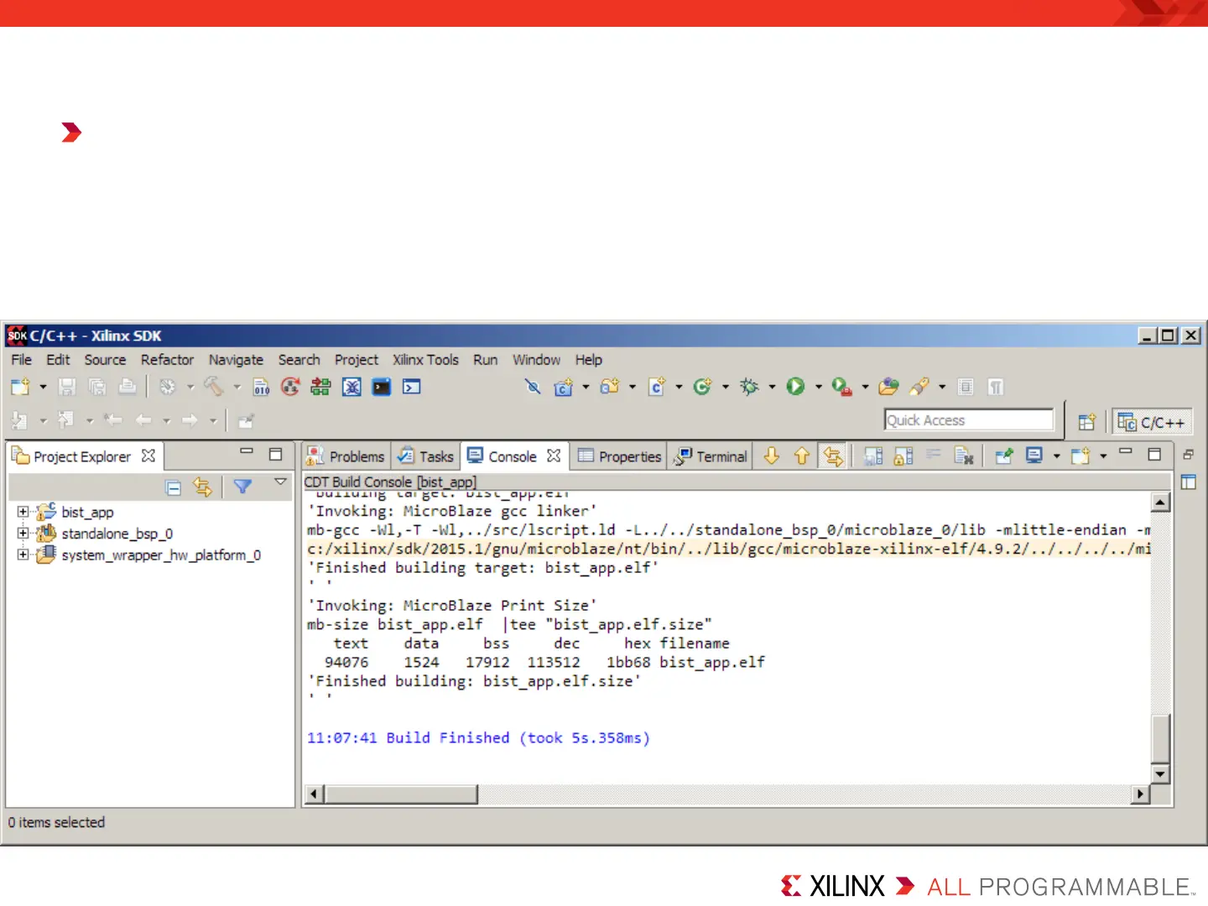Expand the standalone_bsp_0 tree node
The image size is (1208, 906).
point(23,533)
